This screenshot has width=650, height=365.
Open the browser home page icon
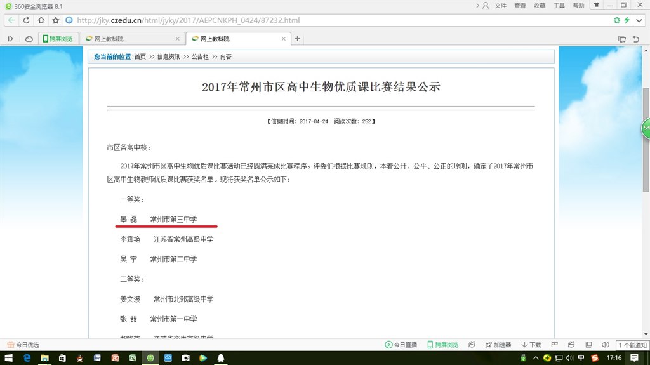[x=41, y=20]
